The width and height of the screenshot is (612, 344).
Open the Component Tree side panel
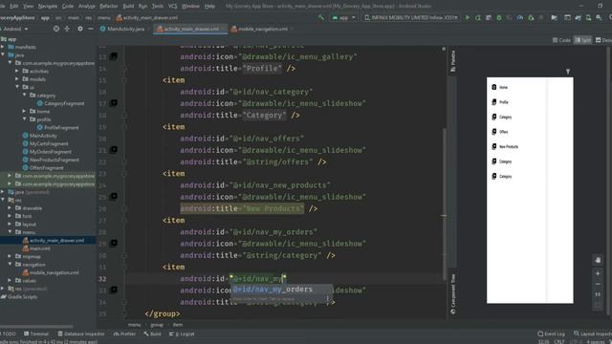point(452,293)
